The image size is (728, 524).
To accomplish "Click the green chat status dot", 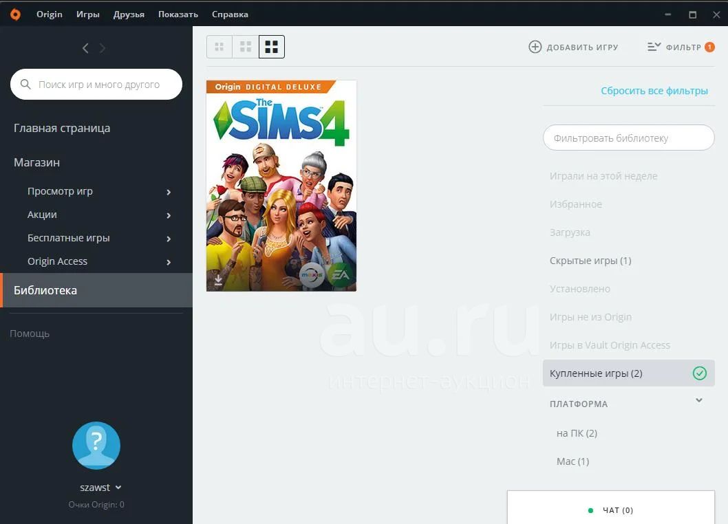I will 590,510.
